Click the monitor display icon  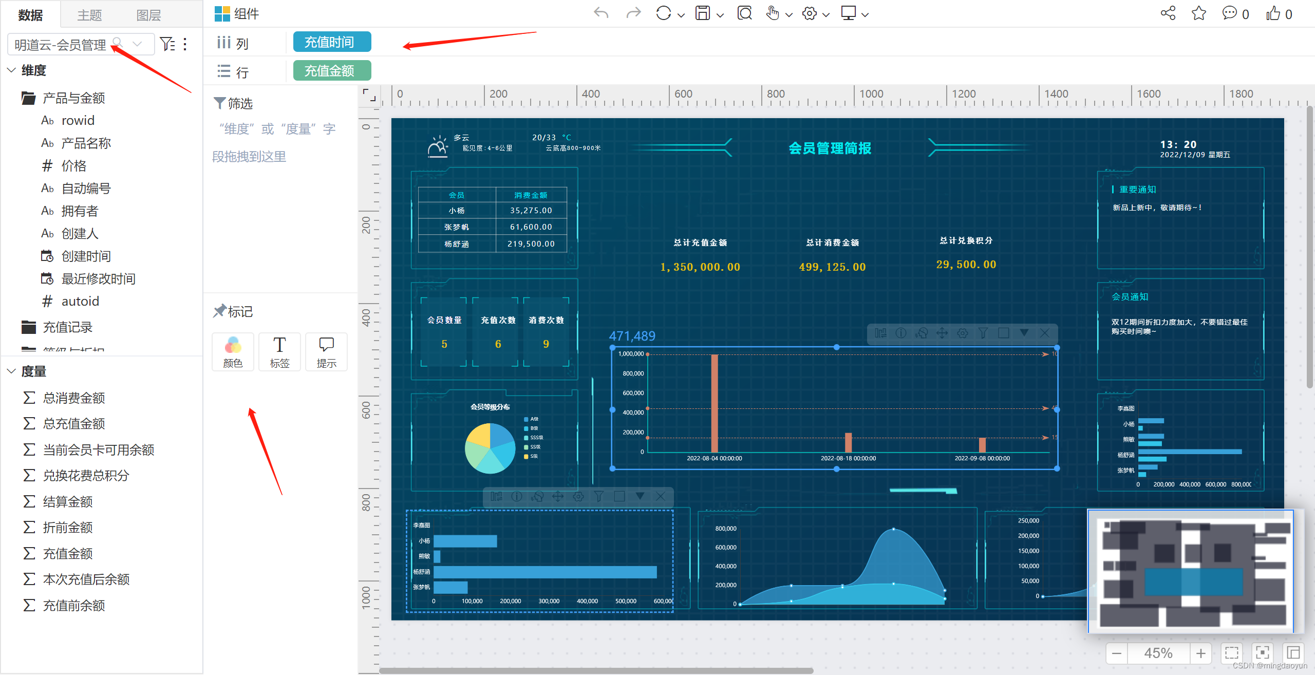[848, 13]
